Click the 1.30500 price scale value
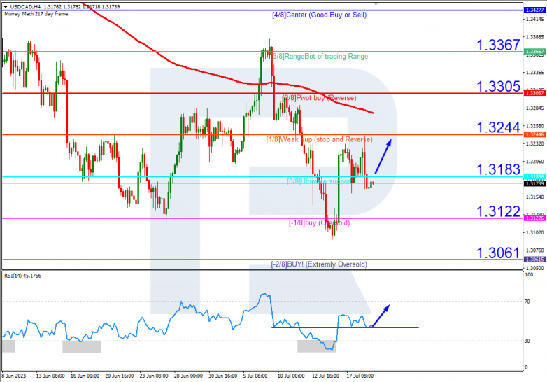Viewport: 547px width, 382px height. point(535,268)
